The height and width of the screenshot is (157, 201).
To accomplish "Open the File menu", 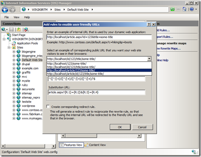I will click(7, 17).
